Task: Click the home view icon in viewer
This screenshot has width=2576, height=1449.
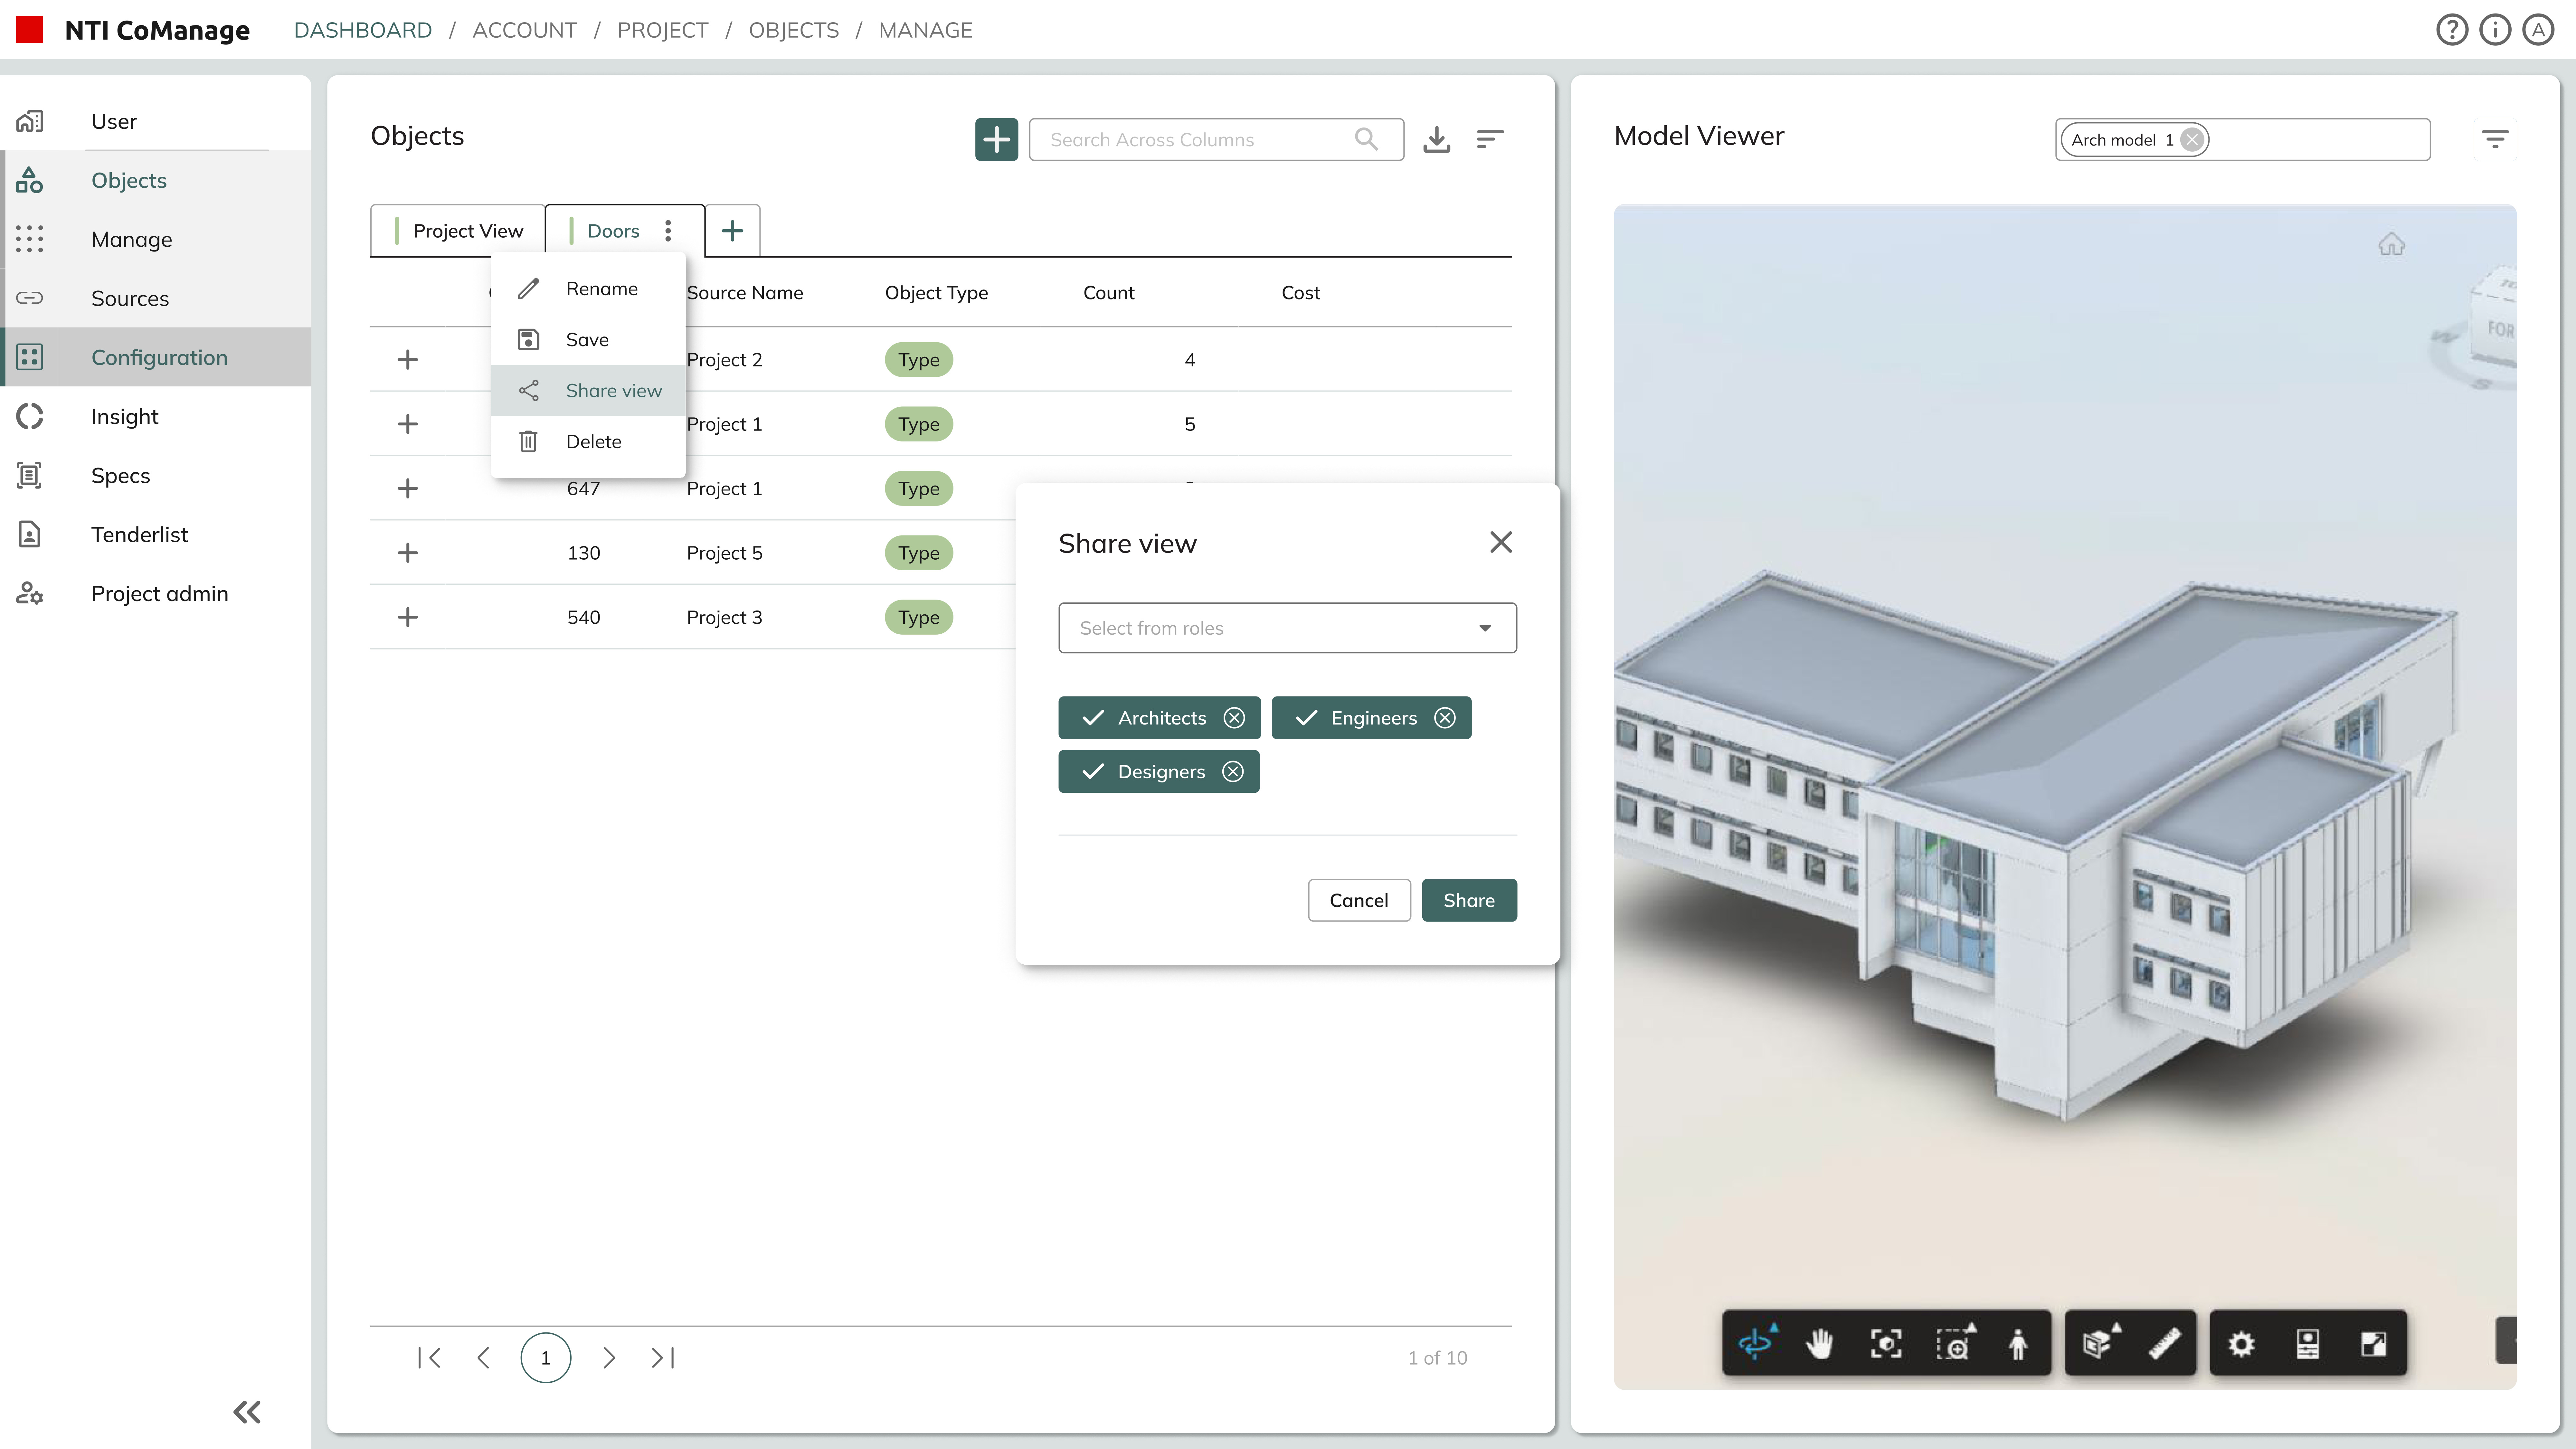Action: coord(2391,244)
